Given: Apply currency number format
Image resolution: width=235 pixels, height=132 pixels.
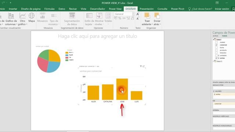Looking at the screenshot, I should pos(116,18).
